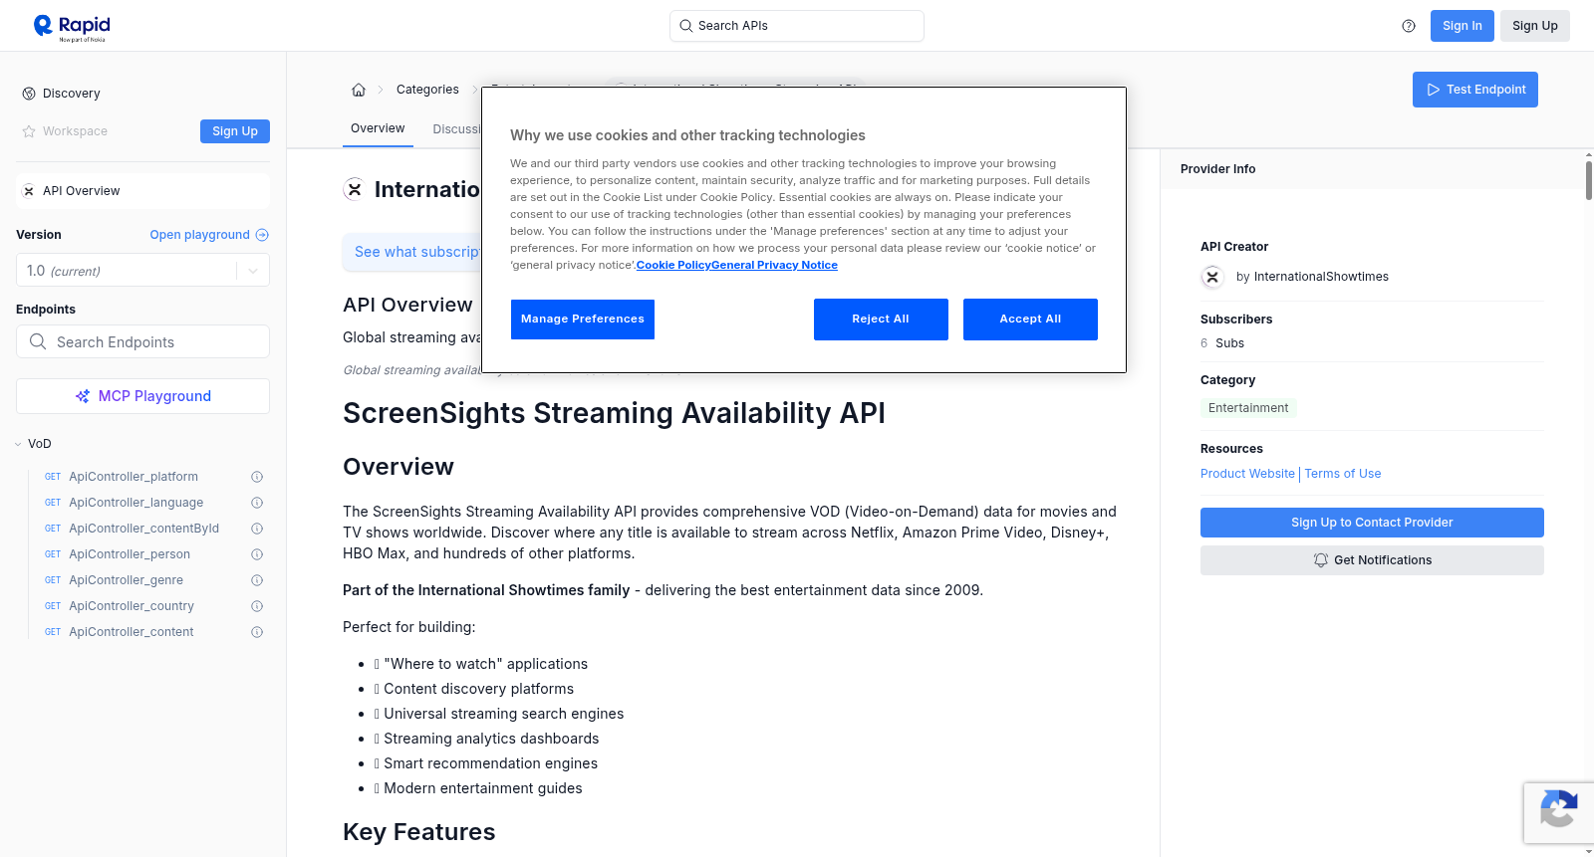The image size is (1594, 857).
Task: Click Test Endpoint button
Action: [x=1475, y=90]
